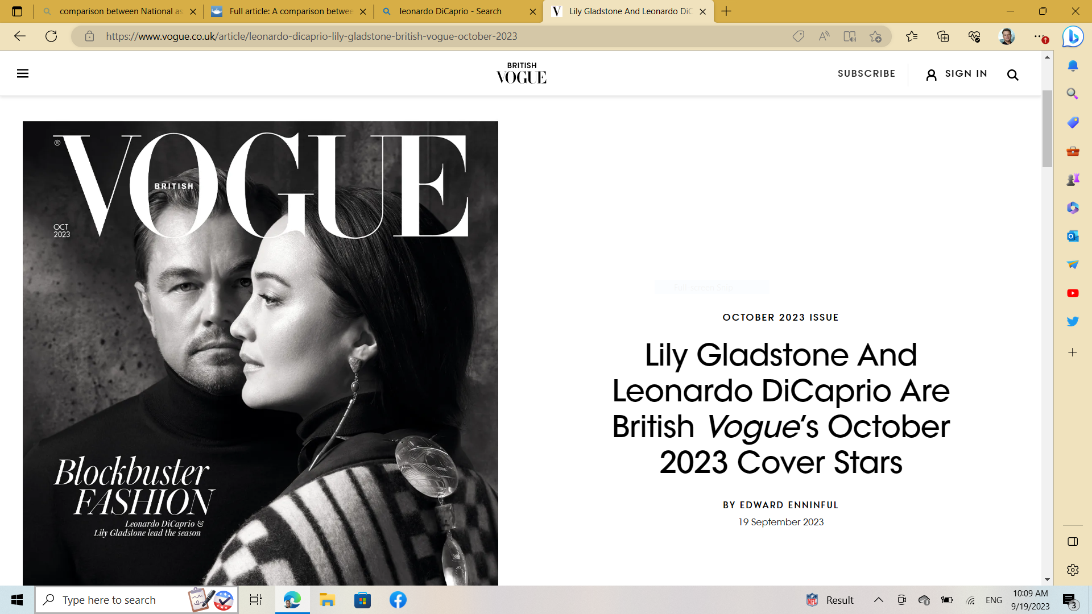Close the 'Full article' tab
1092x614 pixels.
click(363, 11)
